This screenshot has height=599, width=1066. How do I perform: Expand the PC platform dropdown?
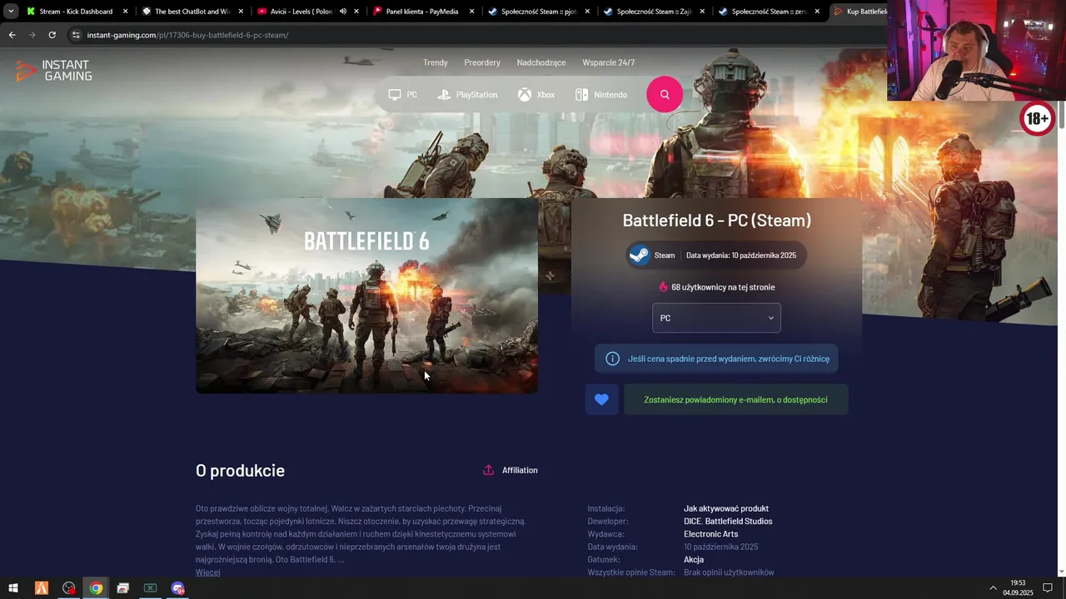tap(716, 318)
